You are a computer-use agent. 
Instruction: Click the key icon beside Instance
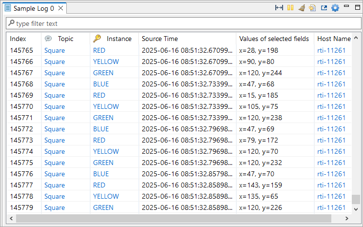point(97,39)
